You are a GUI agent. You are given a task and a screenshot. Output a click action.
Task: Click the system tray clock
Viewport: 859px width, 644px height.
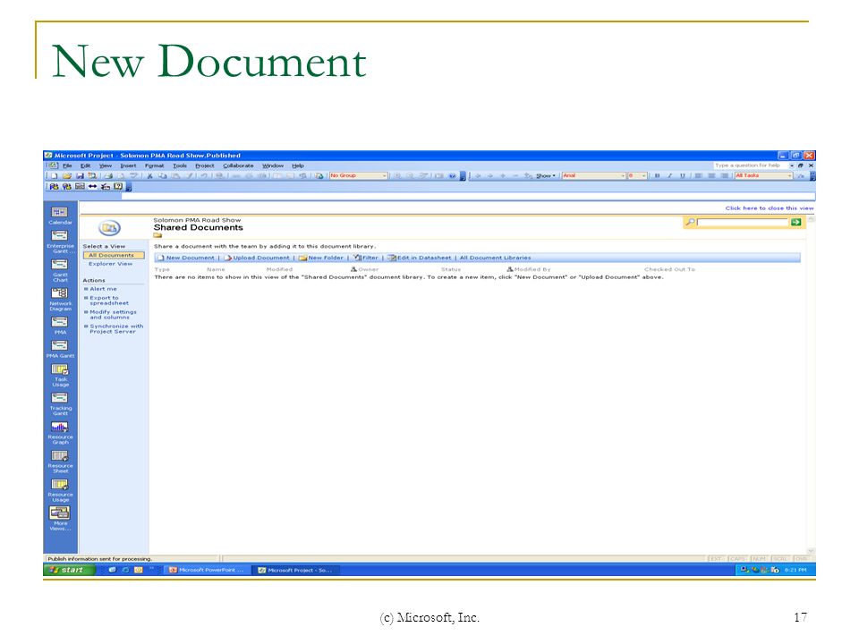click(796, 570)
